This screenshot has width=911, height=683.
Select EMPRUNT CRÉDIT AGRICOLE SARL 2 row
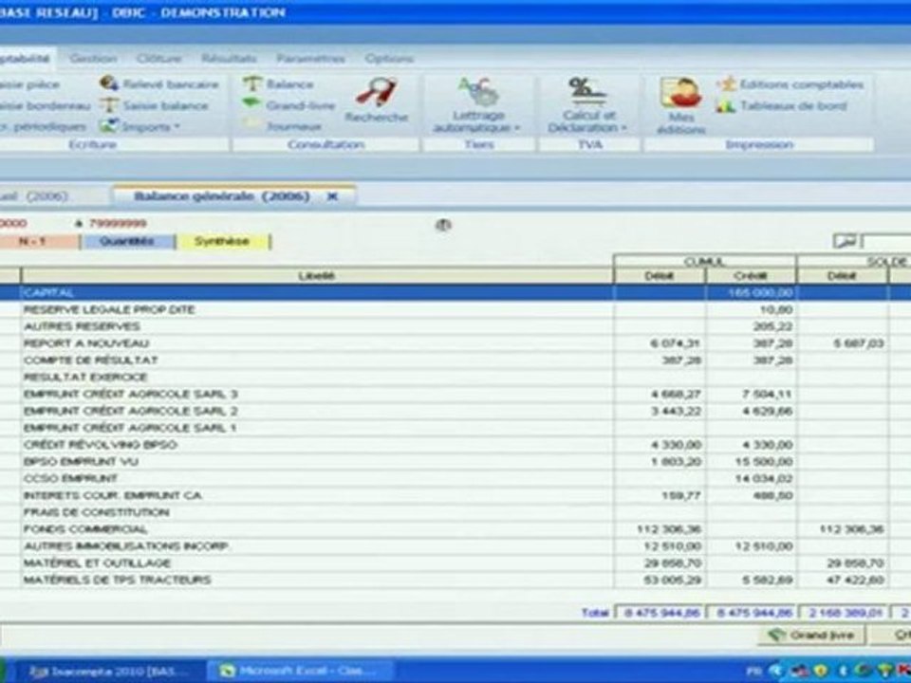[x=455, y=411]
